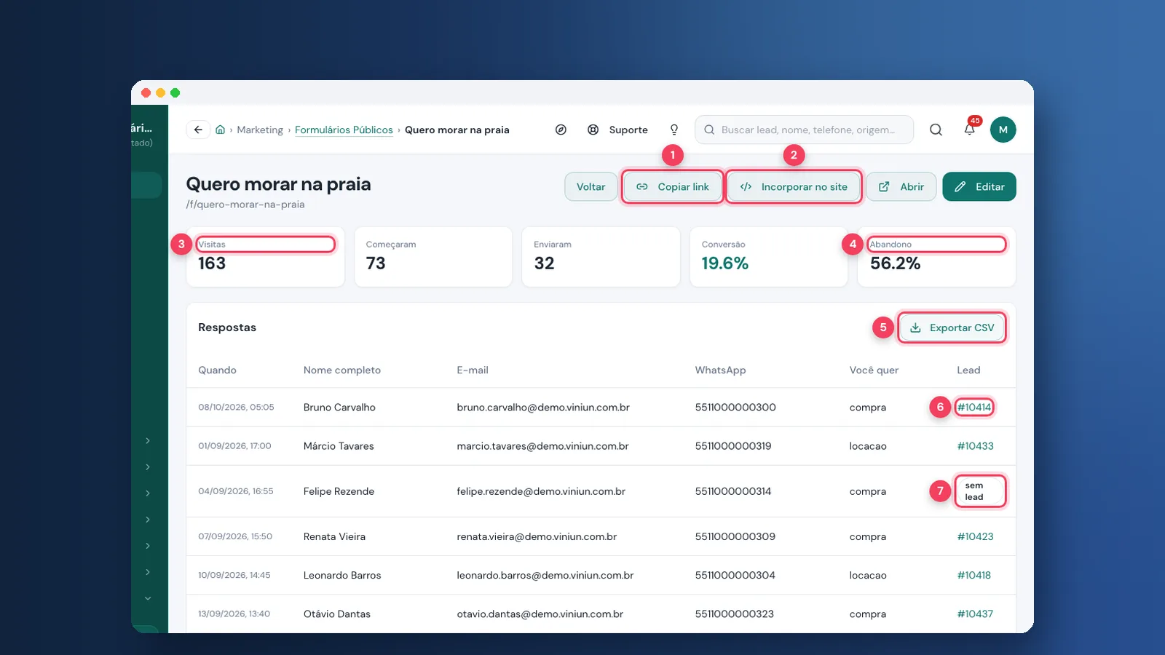1165x655 pixels.
Task: Click the Suporte lifebuoy button
Action: (617, 130)
